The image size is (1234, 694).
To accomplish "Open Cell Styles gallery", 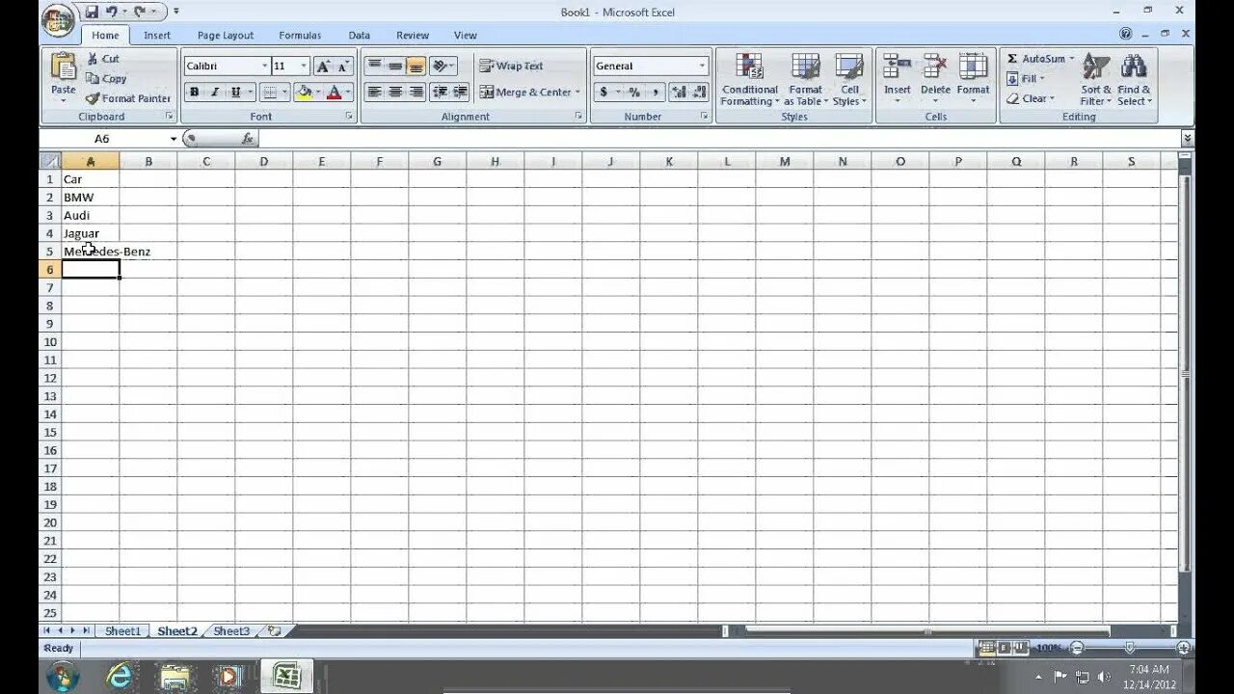I will (849, 80).
